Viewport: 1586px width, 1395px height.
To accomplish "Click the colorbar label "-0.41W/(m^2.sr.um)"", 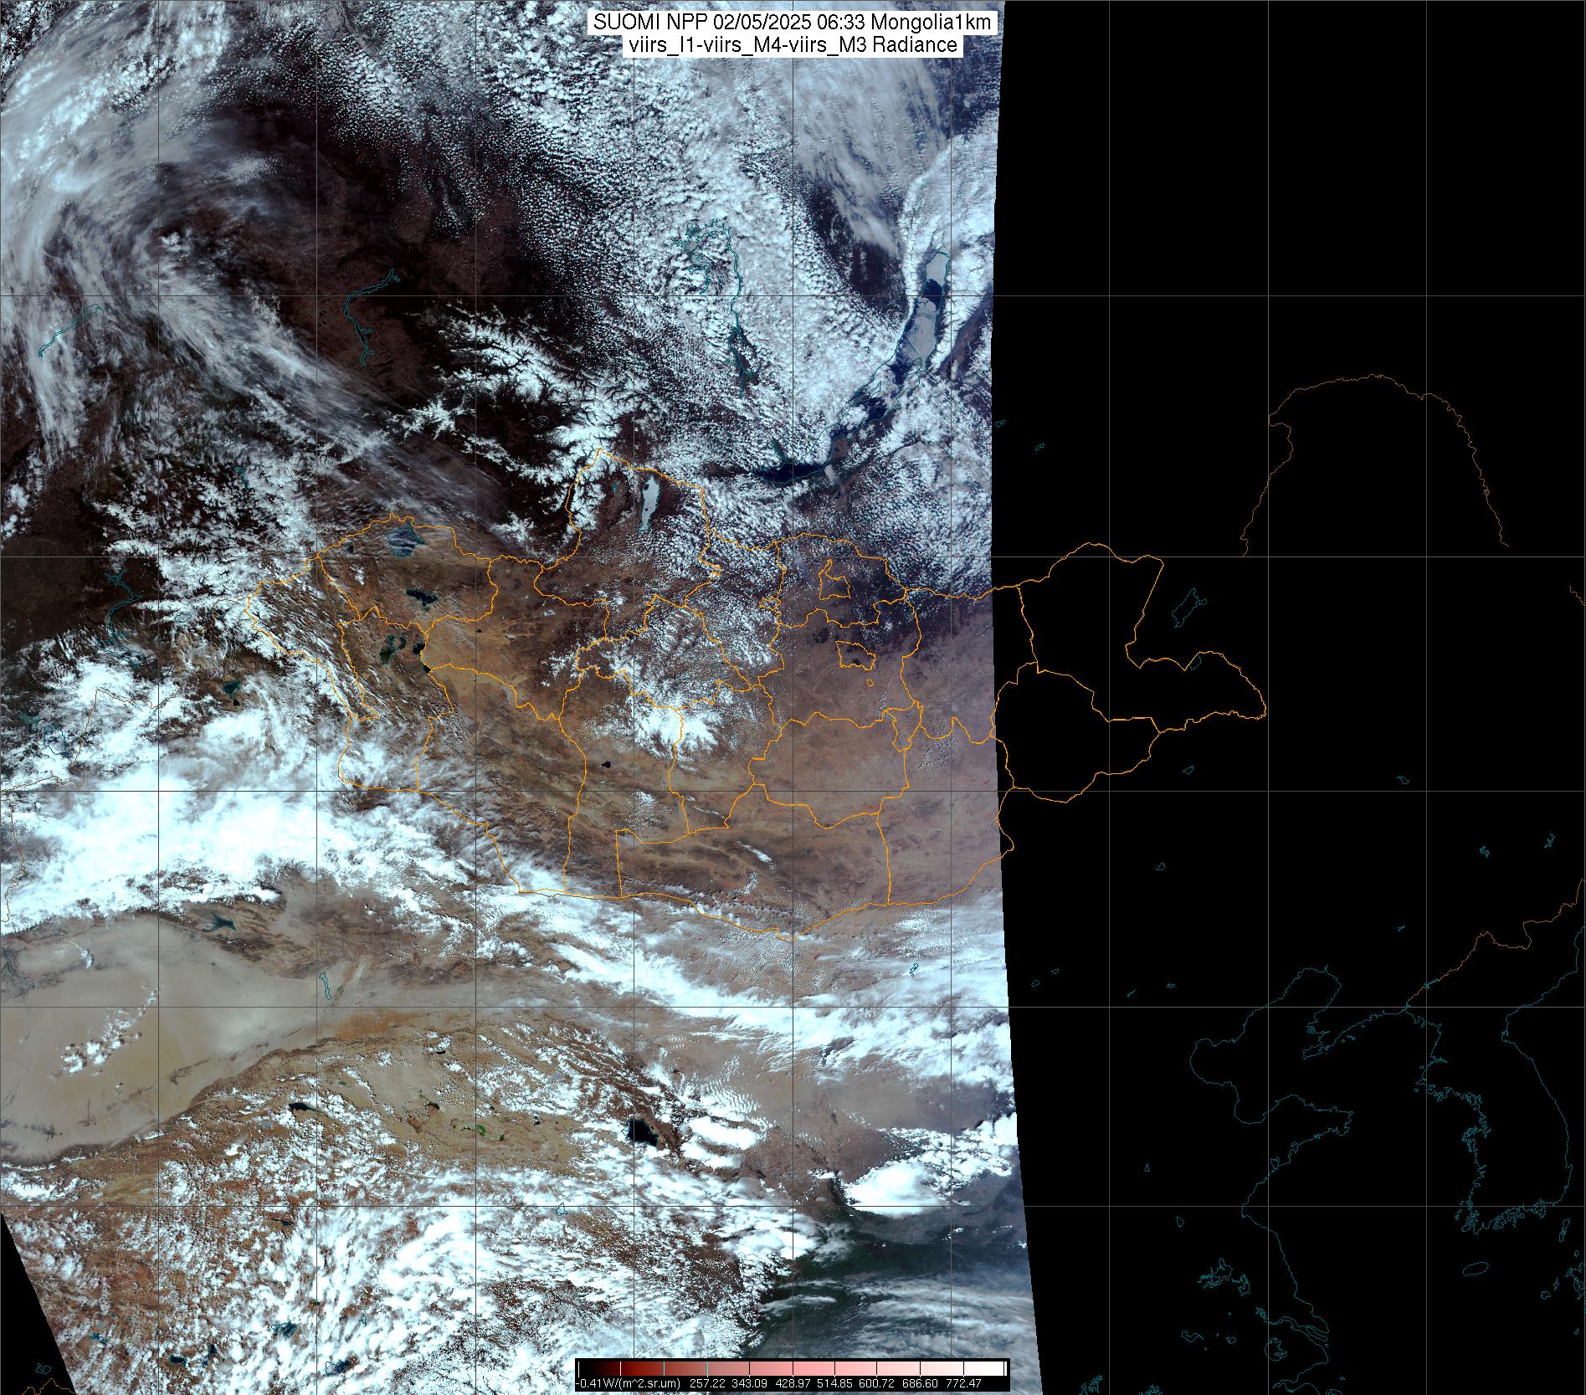I will [627, 1383].
